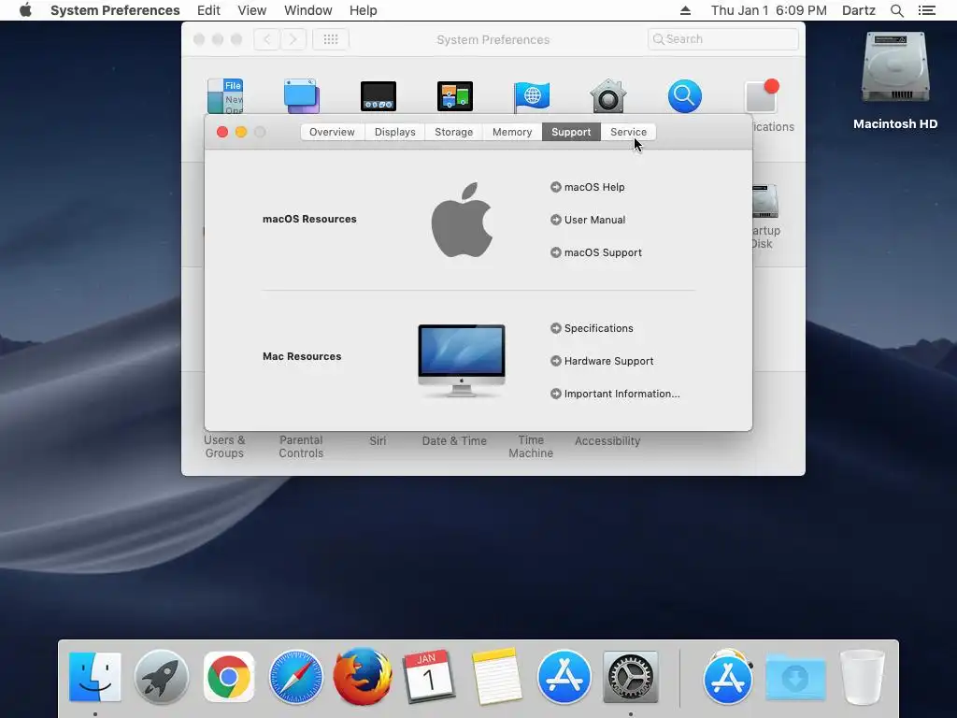Launch Firefox from the Dock
Screen dimensions: 957x718
(363, 677)
